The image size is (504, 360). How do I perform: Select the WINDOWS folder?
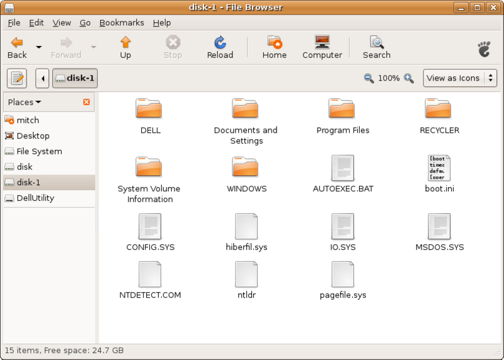(x=245, y=167)
